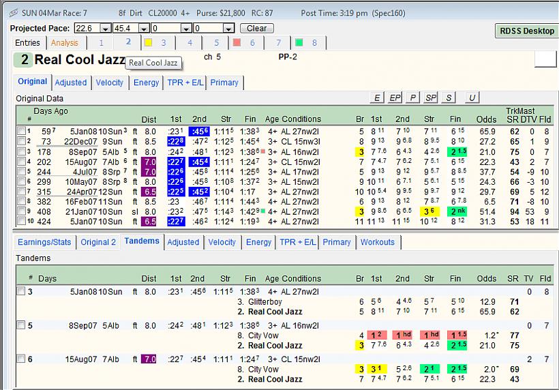559x390 pixels.
Task: Check pace line 1 dated 5Jan08
Action: point(21,131)
